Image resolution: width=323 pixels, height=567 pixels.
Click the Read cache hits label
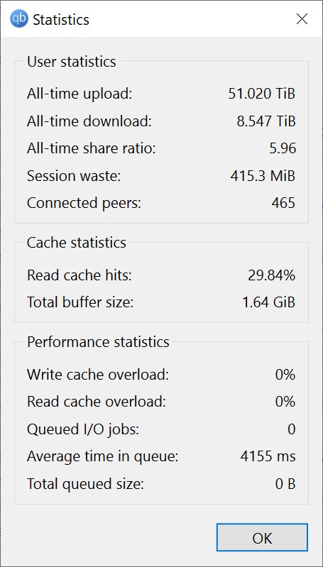tap(80, 275)
